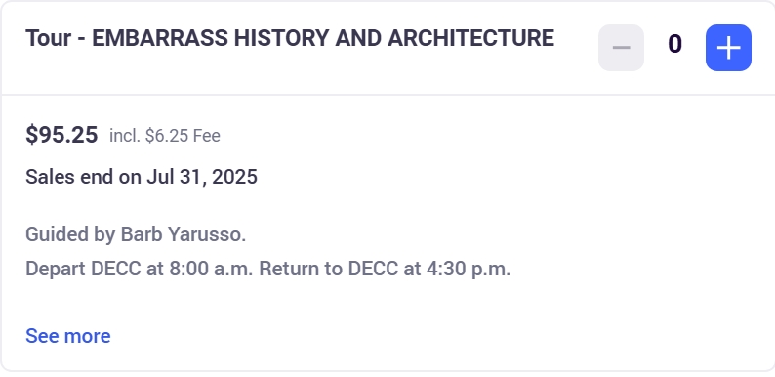Click the guide name Barb Yarusso
The height and width of the screenshot is (377, 775).
(x=184, y=234)
